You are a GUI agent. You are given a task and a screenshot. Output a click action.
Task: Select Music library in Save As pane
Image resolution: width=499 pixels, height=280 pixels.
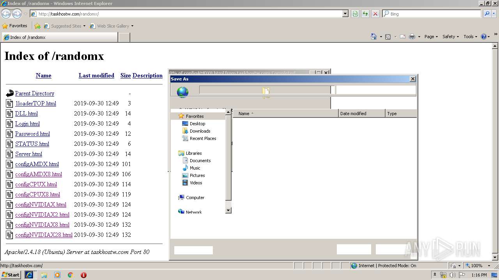[195, 168]
